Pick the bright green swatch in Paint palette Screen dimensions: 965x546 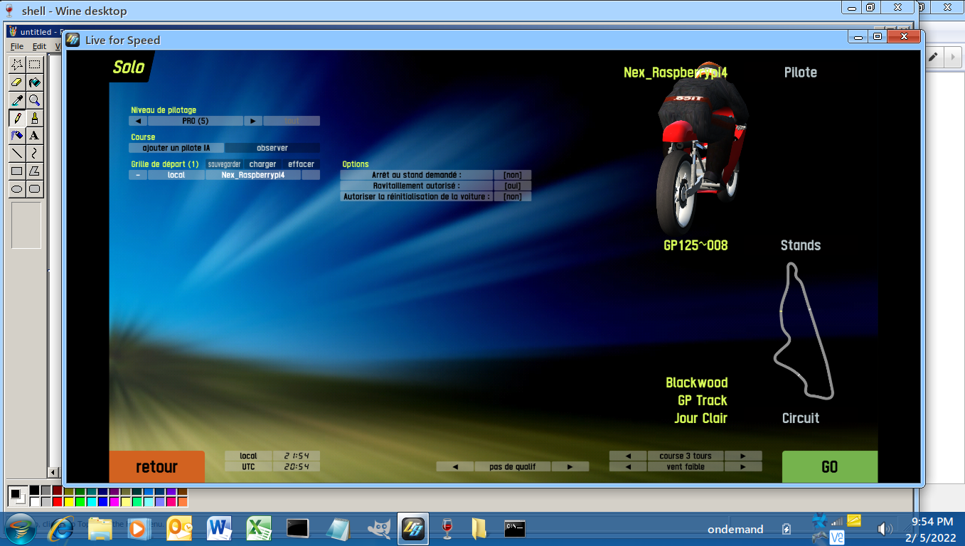[80, 502]
